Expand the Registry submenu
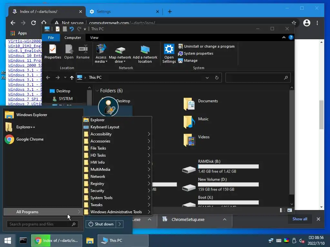This screenshot has height=247, width=330. (x=117, y=184)
